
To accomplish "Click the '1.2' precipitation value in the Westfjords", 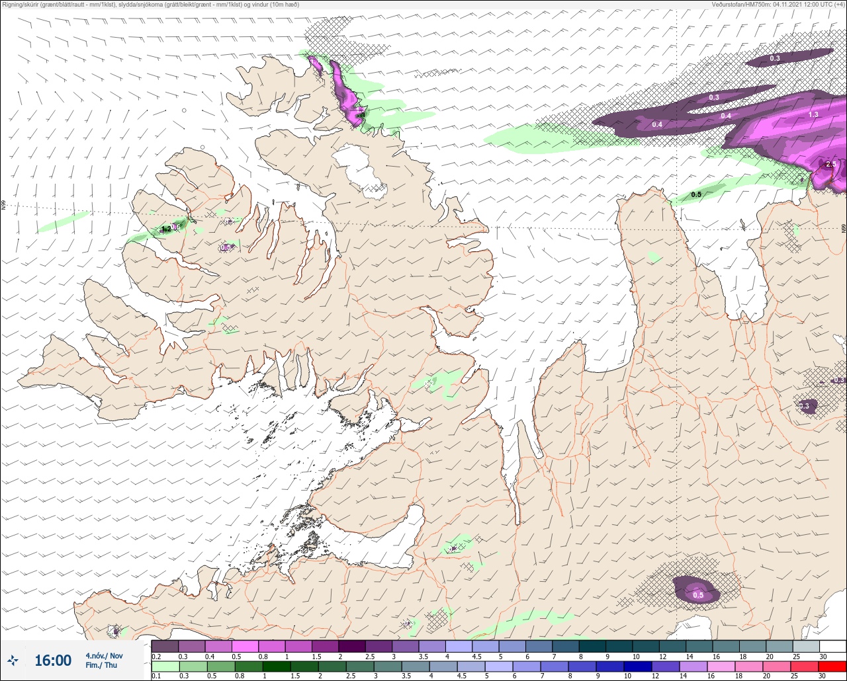I will (x=166, y=229).
